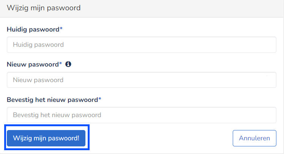Click the blue Annuleren text in the outlined button

(254, 138)
